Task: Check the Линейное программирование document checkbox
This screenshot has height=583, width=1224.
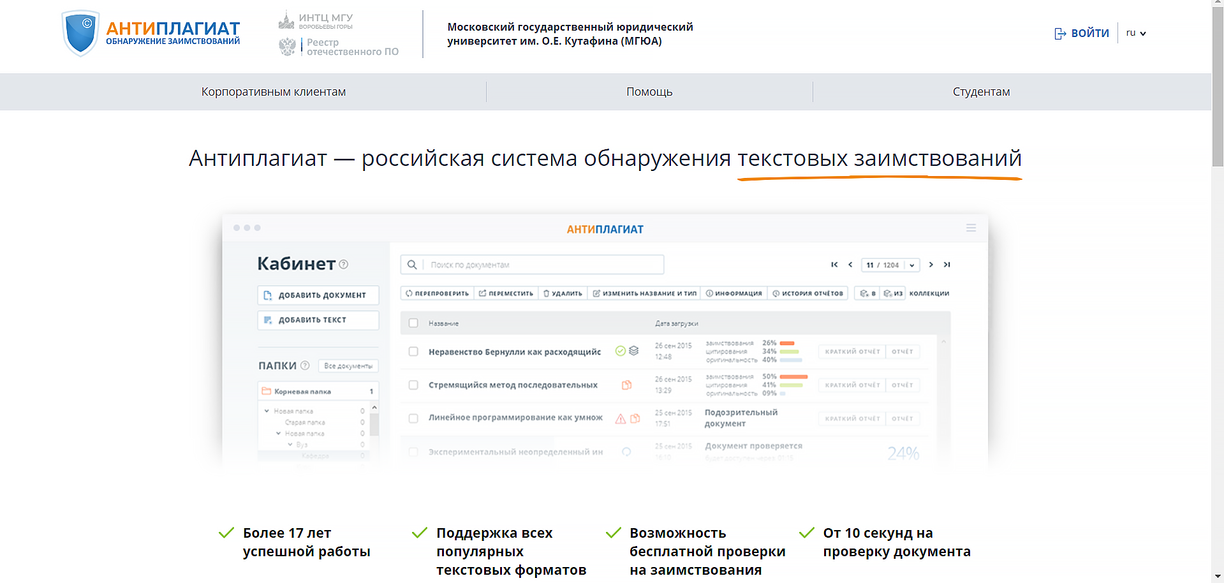Action: tap(413, 418)
